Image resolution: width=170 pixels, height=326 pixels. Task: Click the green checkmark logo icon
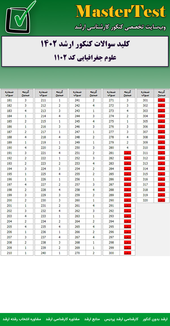tap(20, 18)
